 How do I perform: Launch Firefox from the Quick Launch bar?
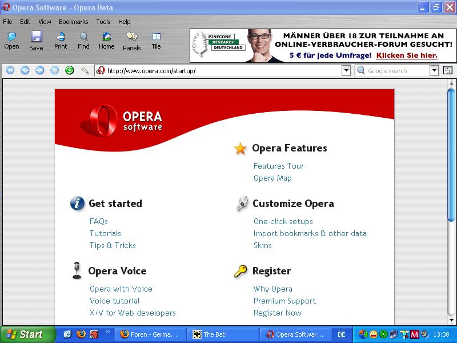[81, 334]
